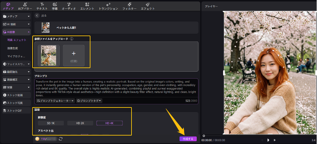Expand the メディア sidebar section
The image size is (317, 144).
click(16, 16)
